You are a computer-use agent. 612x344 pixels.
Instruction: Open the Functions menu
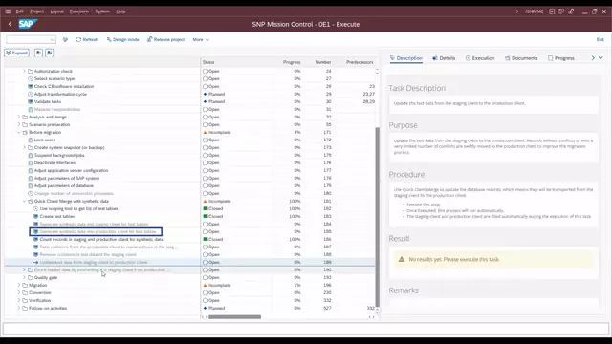[78, 11]
